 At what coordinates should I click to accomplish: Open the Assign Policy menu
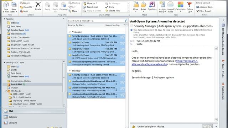162,7
